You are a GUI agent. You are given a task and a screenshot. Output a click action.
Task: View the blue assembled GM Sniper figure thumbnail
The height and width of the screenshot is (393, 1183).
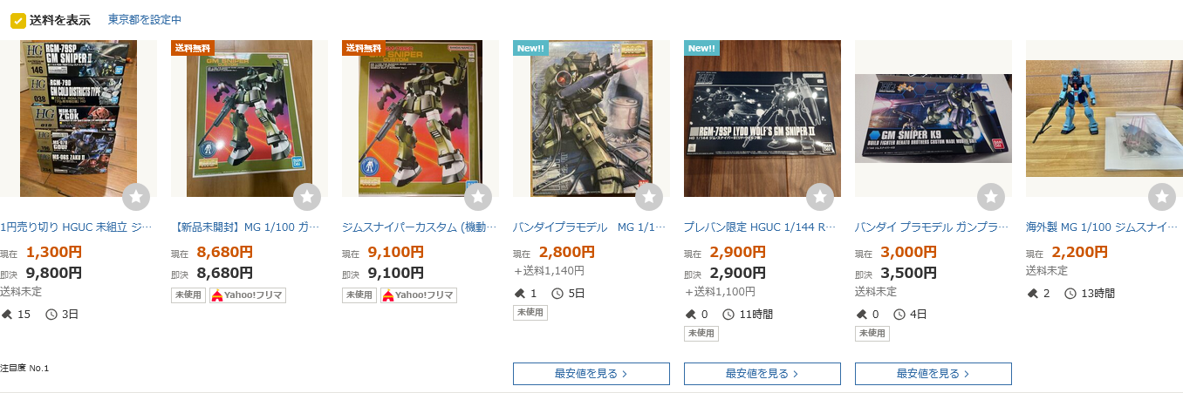[x=1104, y=119]
